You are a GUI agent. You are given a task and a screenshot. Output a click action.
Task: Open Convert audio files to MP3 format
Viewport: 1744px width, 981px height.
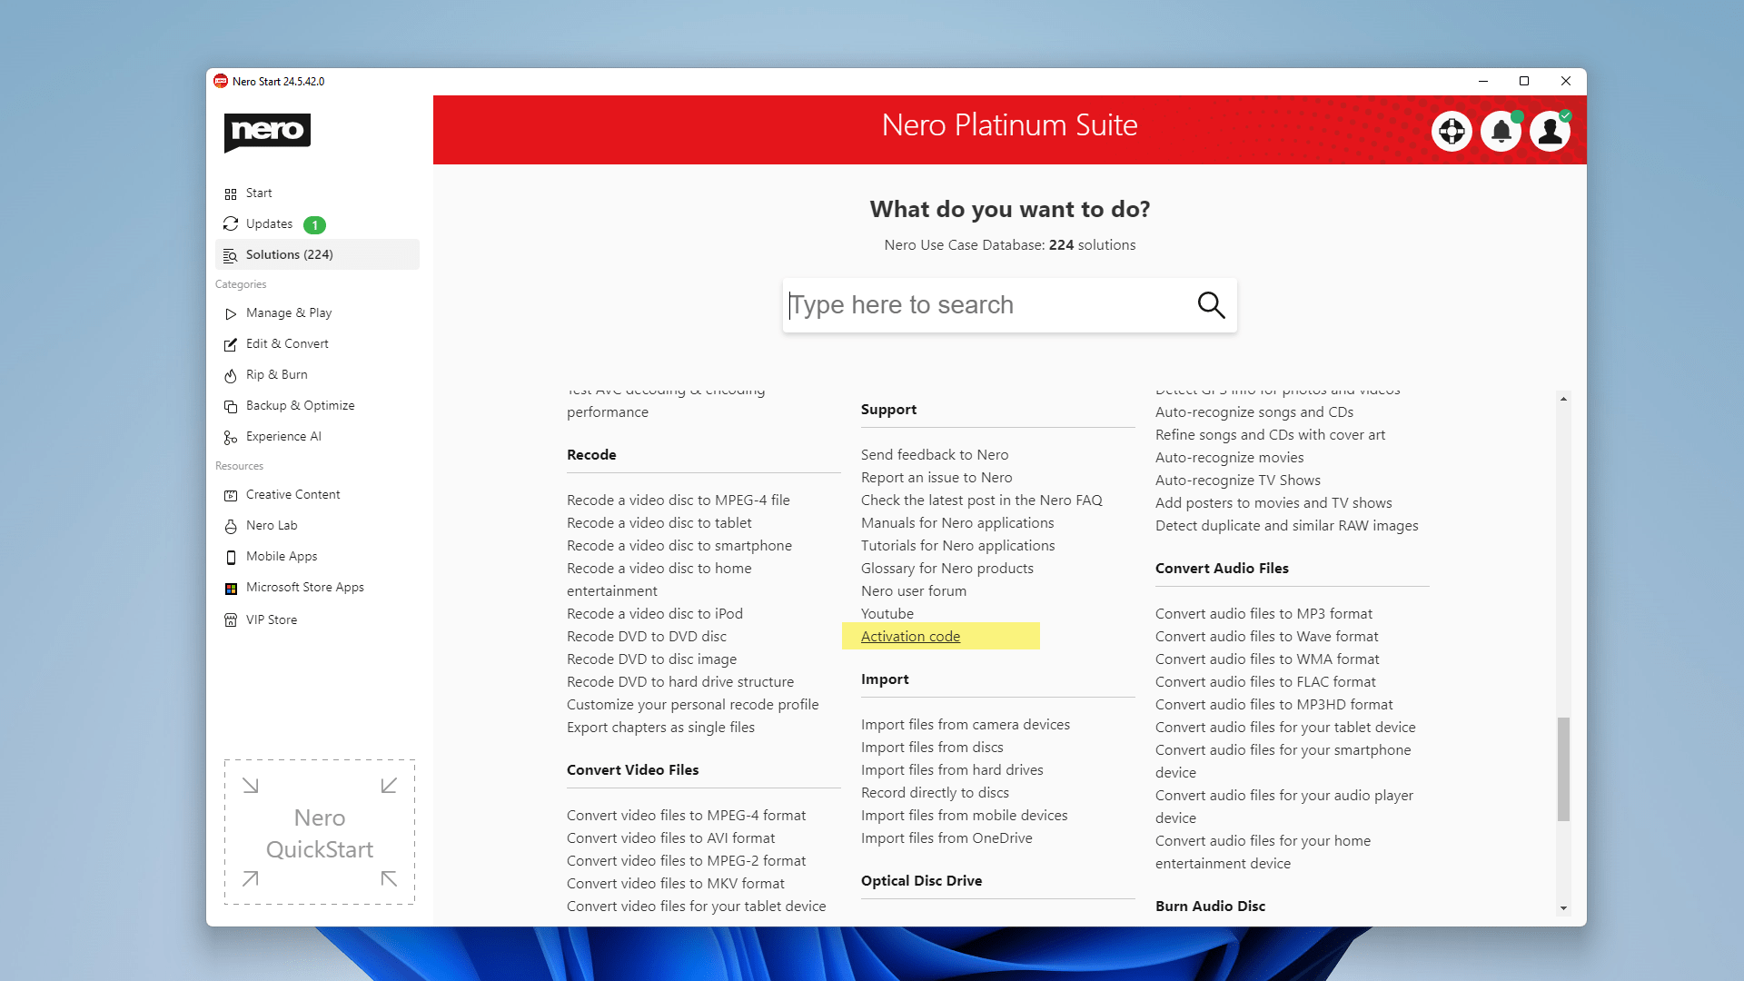1263,613
